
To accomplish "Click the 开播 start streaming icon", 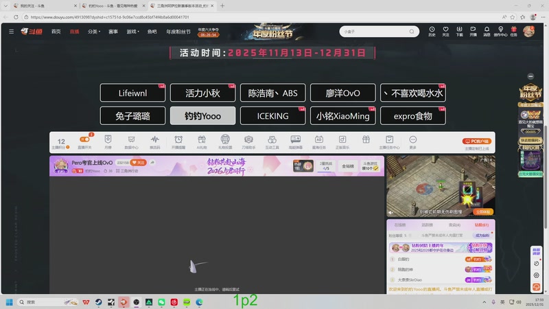I will tap(473, 31).
